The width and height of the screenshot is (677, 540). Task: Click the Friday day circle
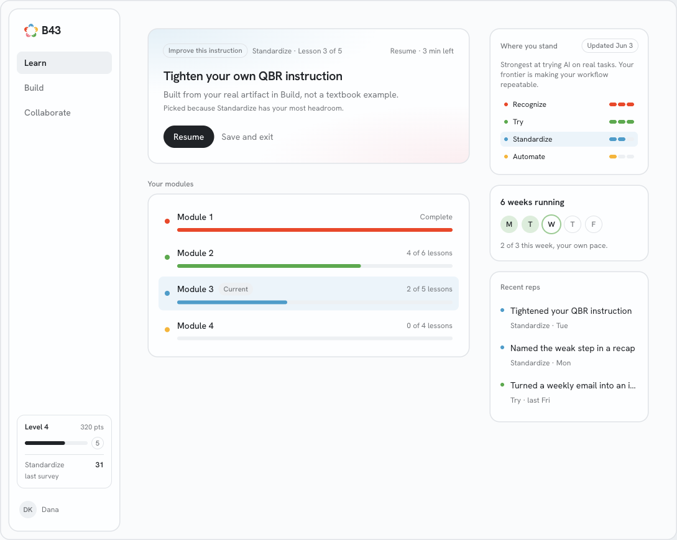pos(594,224)
